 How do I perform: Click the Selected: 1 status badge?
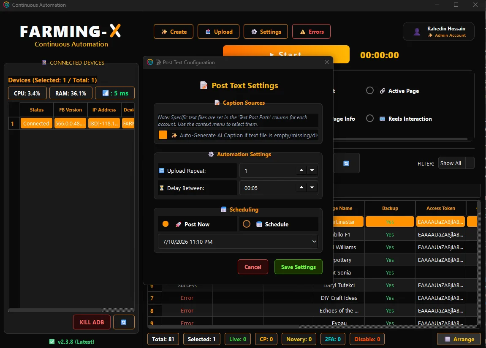pyautogui.click(x=201, y=339)
